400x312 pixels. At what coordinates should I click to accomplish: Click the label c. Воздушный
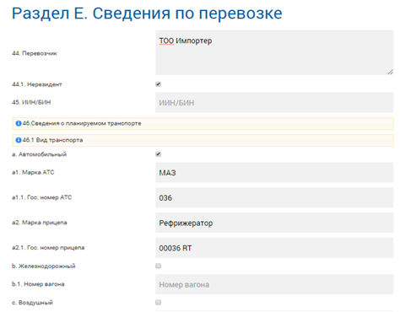coord(32,303)
